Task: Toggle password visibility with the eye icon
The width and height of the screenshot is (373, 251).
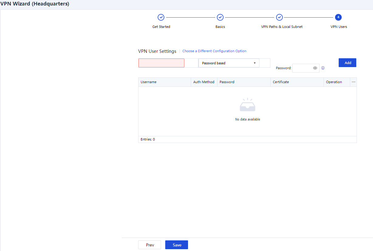Action: pos(315,68)
